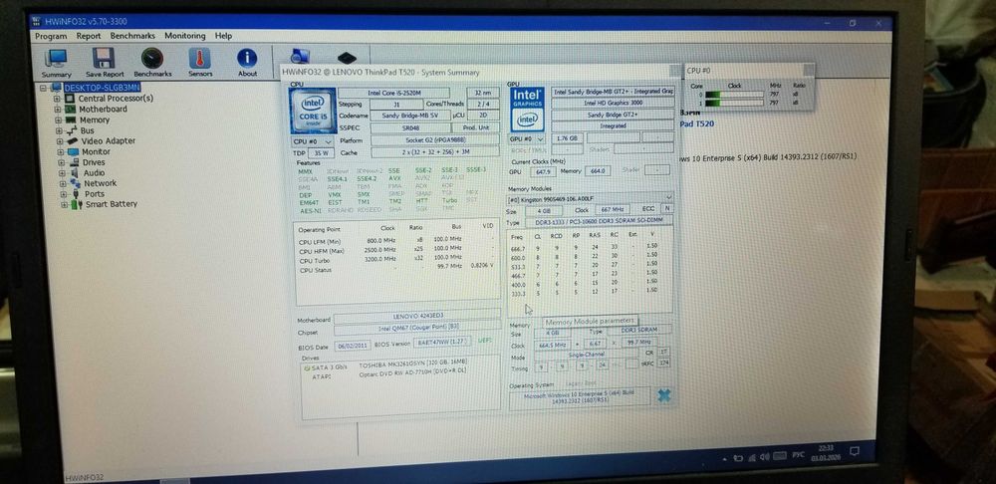
Task: Click the taskbar language indicator
Action: tap(799, 455)
